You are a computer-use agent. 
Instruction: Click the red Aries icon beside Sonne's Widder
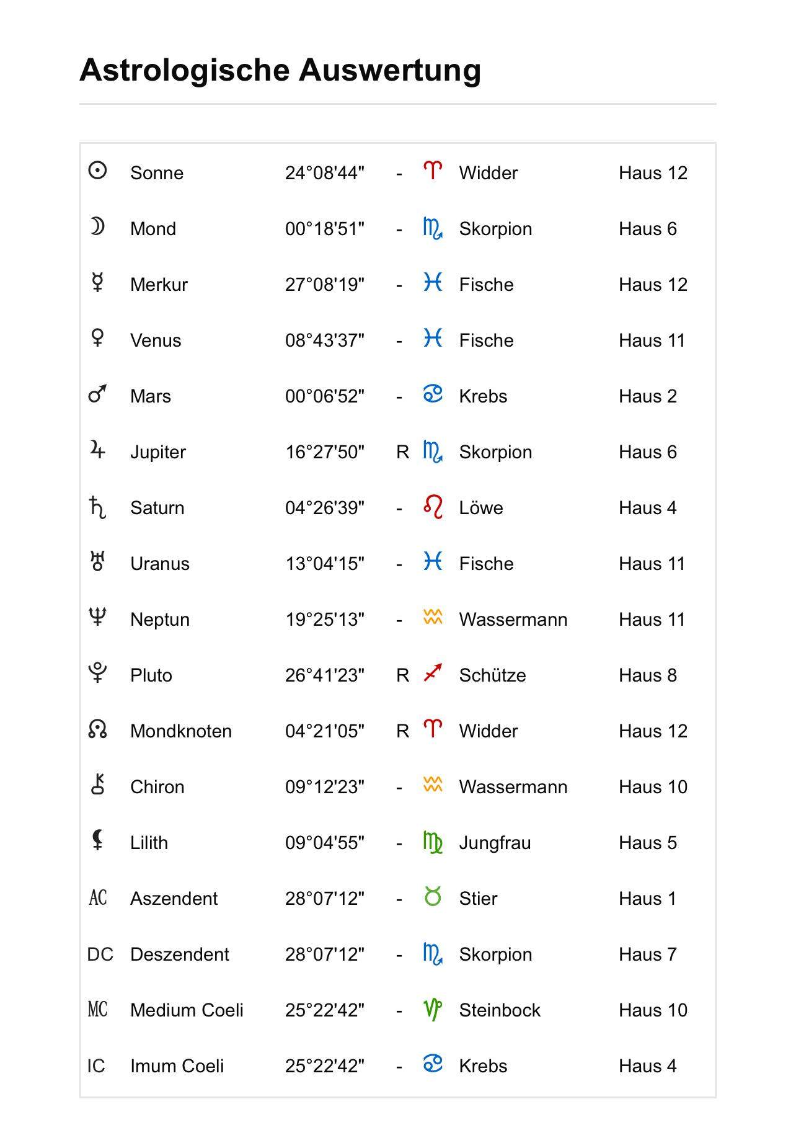[433, 171]
